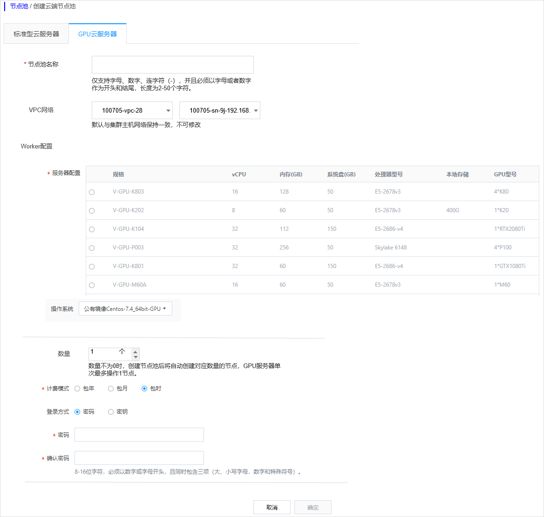Select the V-GPU-K104 server configuration
544x517 pixels.
coord(91,229)
